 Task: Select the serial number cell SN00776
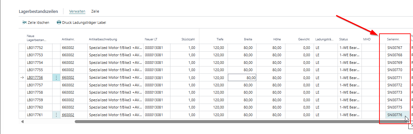394,115
